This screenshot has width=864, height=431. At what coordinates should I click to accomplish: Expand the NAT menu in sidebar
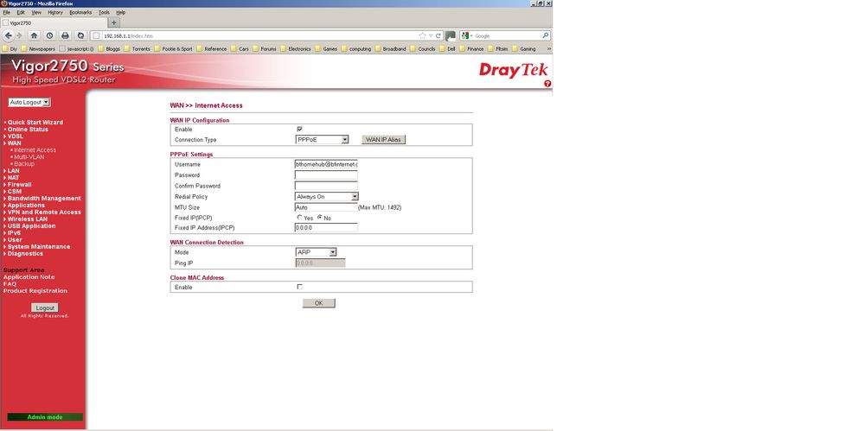[x=13, y=178]
